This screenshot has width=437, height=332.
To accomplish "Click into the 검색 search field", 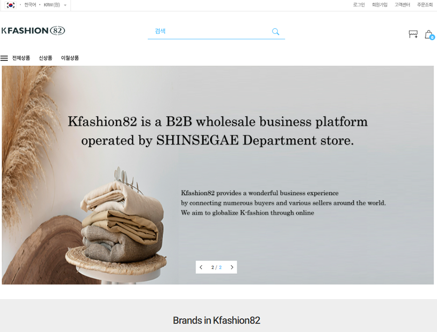I will point(209,32).
